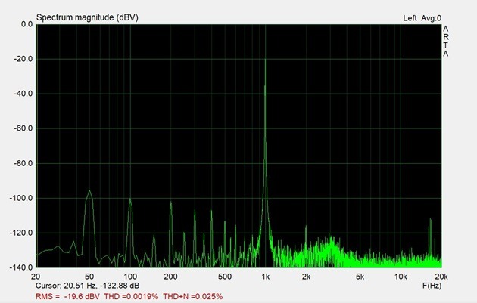477x303 pixels.
Task: Click the -60.0 magnitude axis label
Action: (23, 128)
